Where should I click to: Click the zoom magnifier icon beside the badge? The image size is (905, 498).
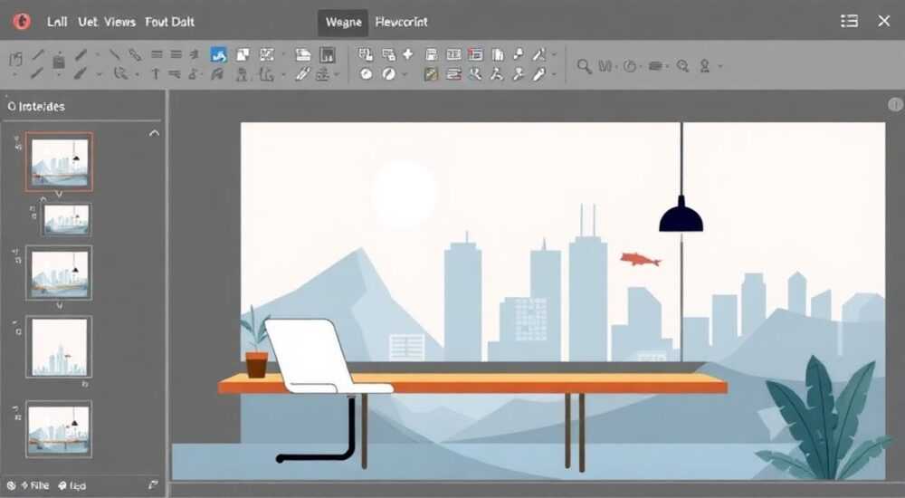tap(682, 66)
